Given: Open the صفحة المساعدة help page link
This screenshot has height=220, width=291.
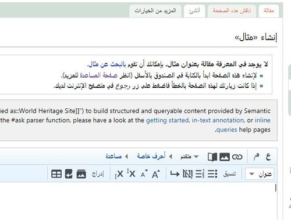Looking at the screenshot, I should point(99,76).
